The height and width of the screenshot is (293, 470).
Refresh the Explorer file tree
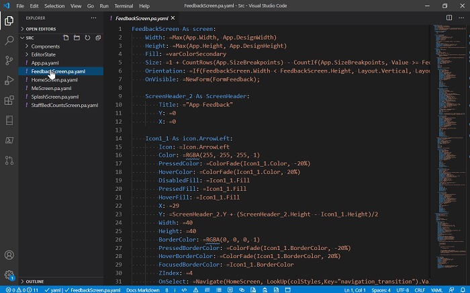[87, 38]
